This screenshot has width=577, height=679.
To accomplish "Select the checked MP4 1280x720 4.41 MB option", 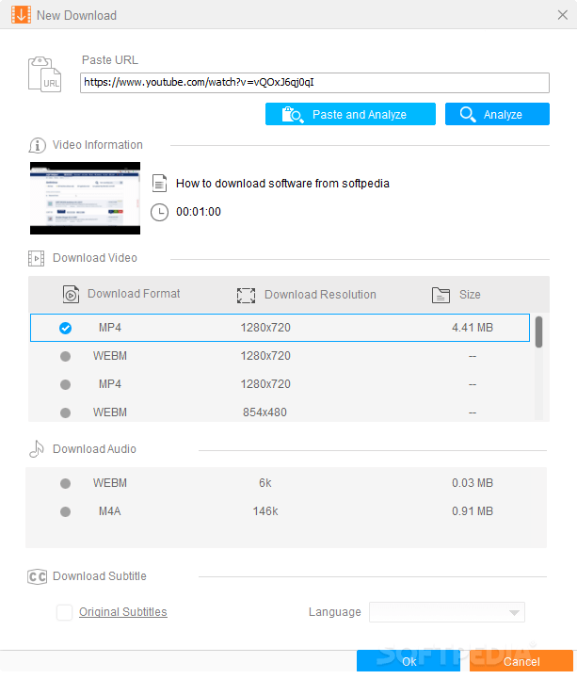I will tap(280, 328).
